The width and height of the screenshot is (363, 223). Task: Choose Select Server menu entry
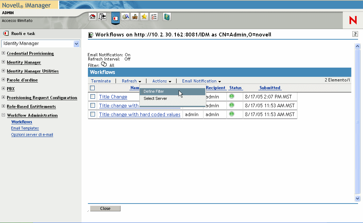(155, 99)
